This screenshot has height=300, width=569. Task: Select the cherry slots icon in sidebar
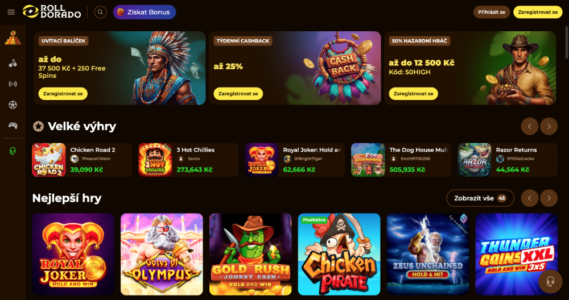tap(13, 64)
